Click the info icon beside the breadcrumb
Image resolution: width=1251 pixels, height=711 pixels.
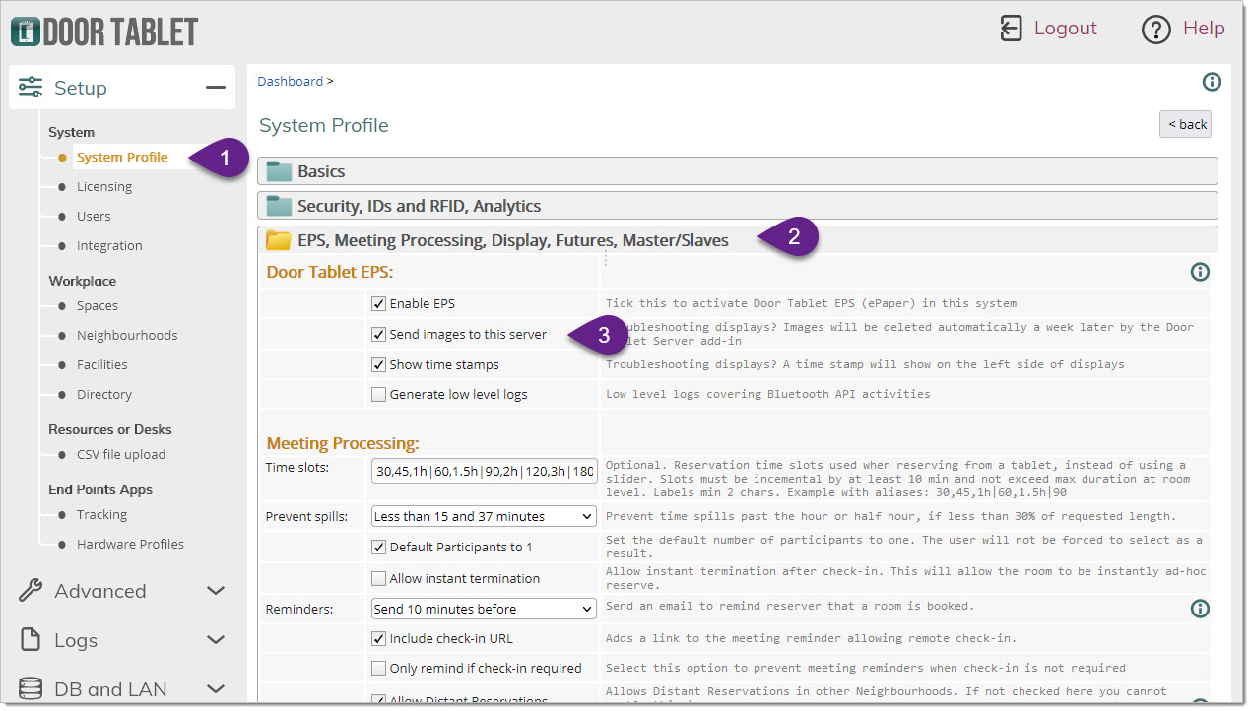coord(1212,82)
